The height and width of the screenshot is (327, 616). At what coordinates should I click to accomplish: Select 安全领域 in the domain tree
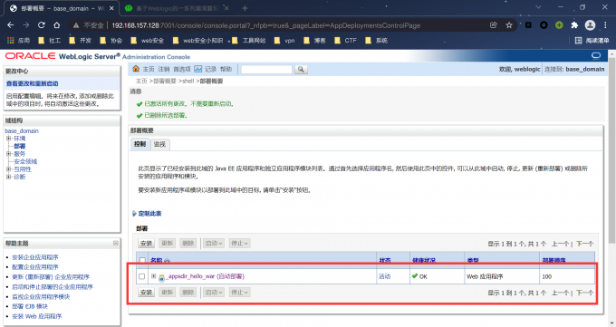(25, 161)
